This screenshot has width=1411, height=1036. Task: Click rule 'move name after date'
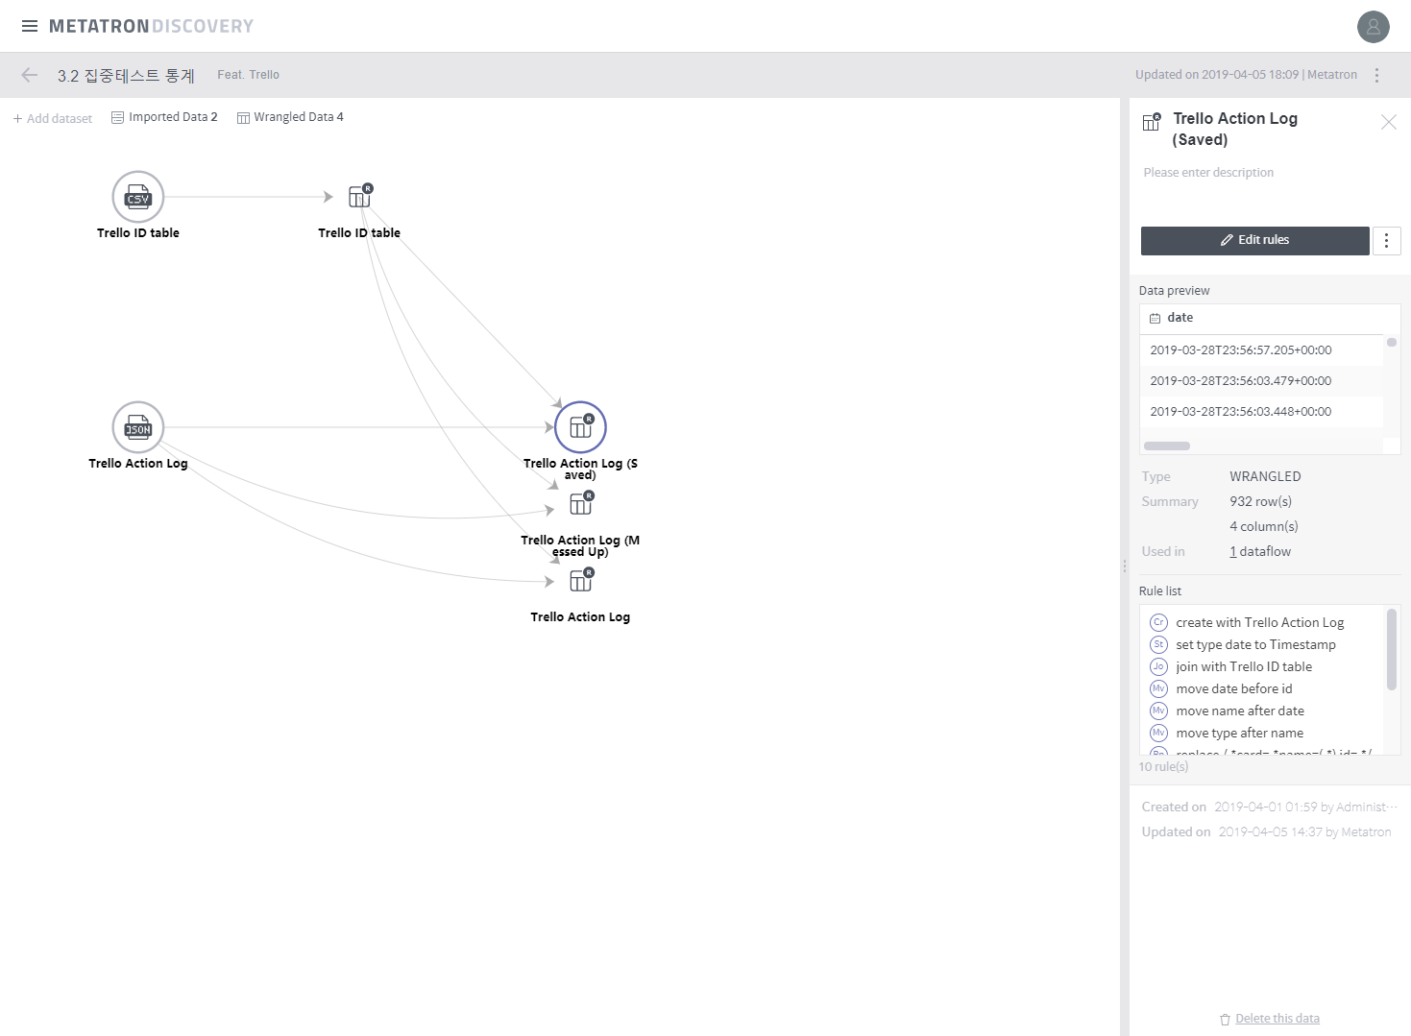coord(1240,711)
